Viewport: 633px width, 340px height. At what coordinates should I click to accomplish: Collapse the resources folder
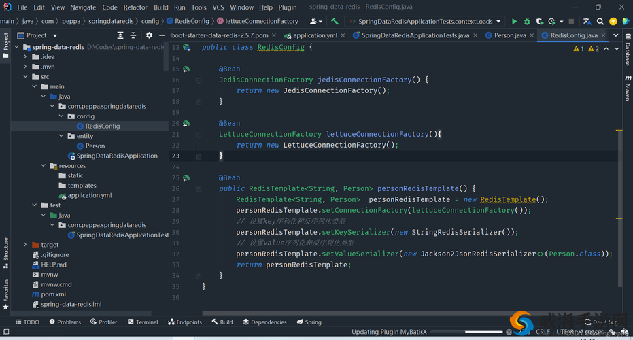44,165
